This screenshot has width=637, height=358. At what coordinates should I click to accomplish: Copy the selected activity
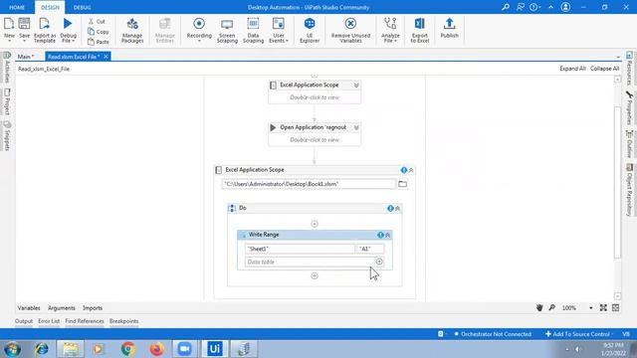click(98, 31)
